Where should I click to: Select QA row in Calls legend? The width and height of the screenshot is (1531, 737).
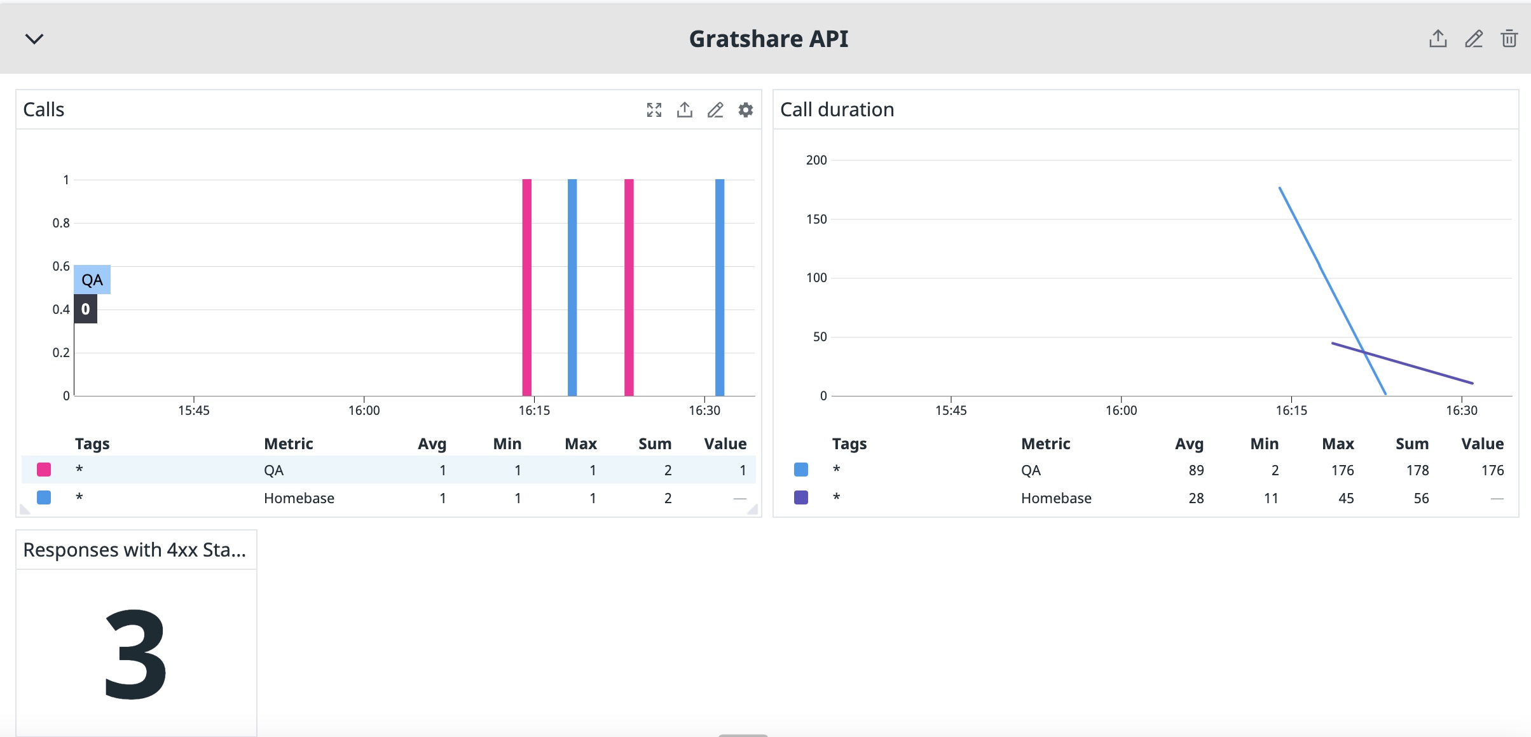click(x=388, y=470)
